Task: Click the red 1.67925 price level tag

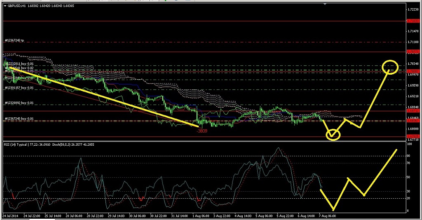Action: [412, 136]
